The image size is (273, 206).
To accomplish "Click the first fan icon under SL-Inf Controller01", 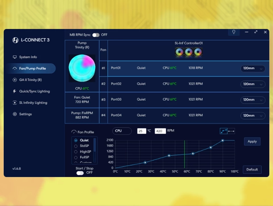I will click(x=179, y=52).
